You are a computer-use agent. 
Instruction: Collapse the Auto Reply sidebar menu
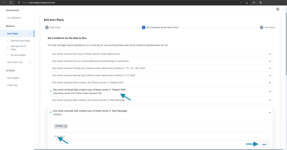[30, 34]
